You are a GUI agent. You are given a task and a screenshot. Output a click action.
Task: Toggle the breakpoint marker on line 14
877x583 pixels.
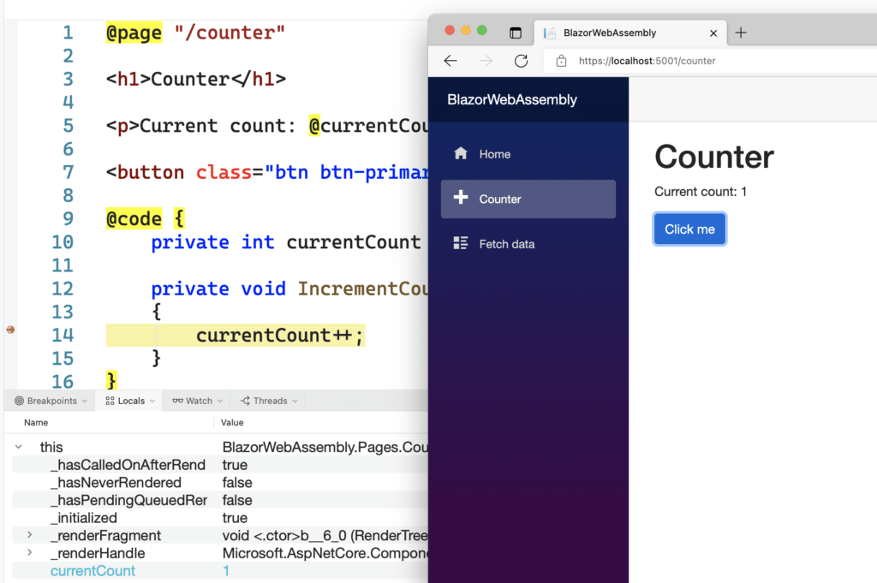[9, 329]
